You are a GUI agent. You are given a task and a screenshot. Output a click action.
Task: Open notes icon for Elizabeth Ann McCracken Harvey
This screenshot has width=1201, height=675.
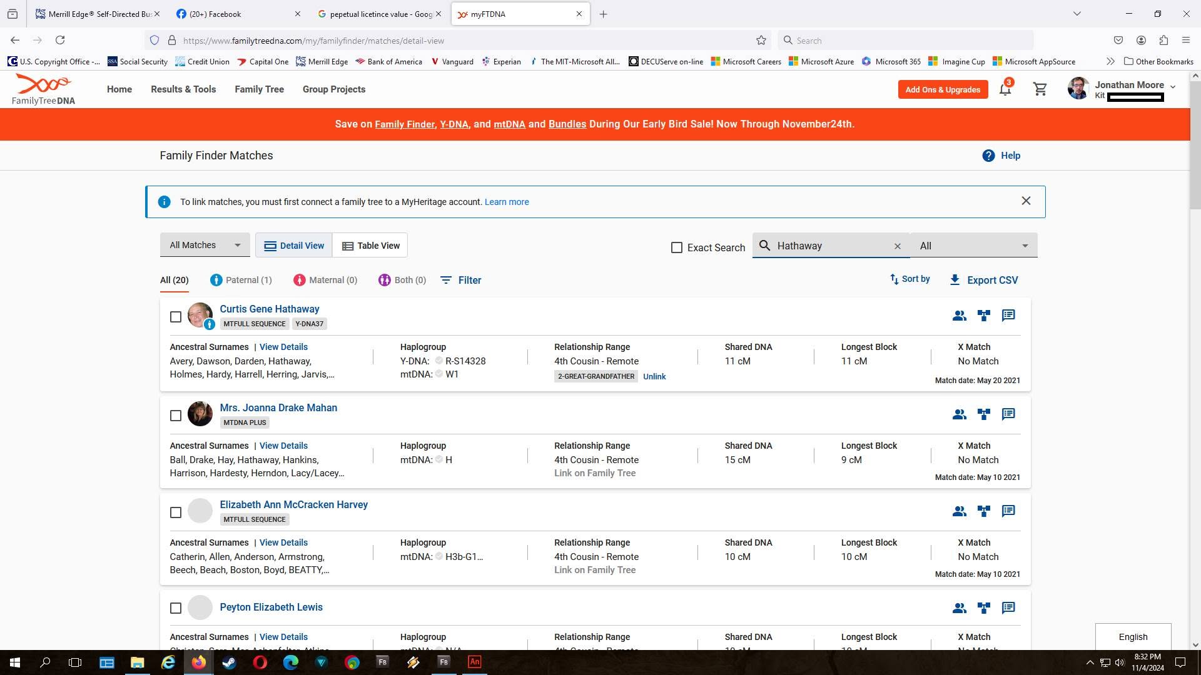pyautogui.click(x=1008, y=511)
